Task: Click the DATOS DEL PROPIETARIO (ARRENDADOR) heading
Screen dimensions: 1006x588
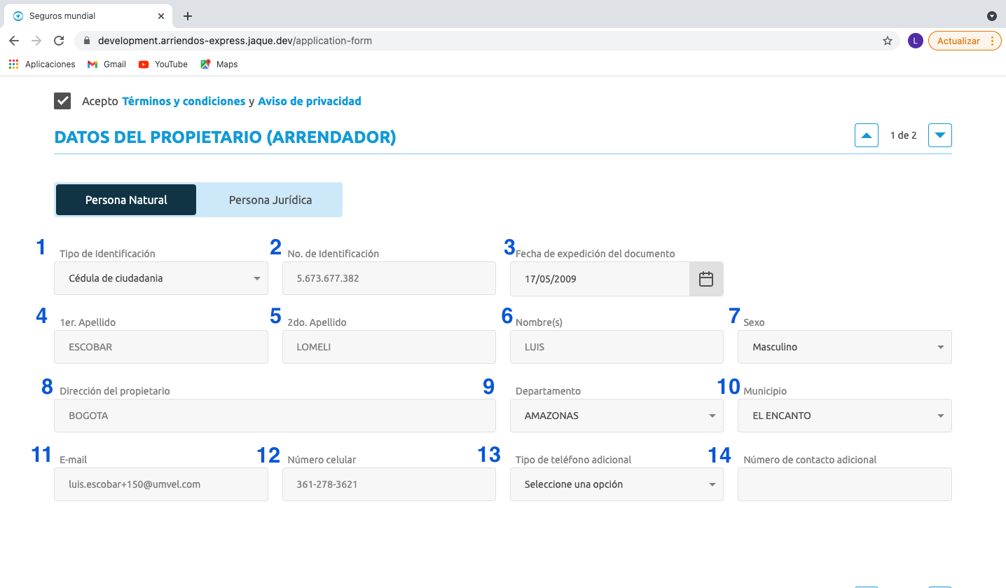Action: pyautogui.click(x=225, y=137)
